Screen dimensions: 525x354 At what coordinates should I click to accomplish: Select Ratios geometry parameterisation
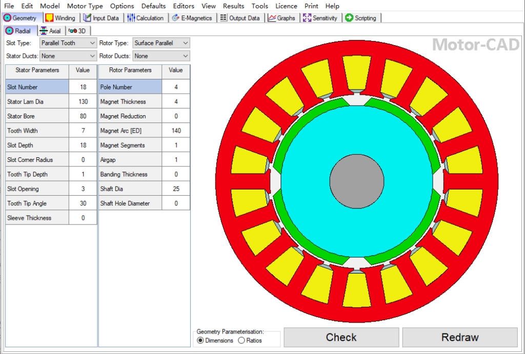point(250,340)
